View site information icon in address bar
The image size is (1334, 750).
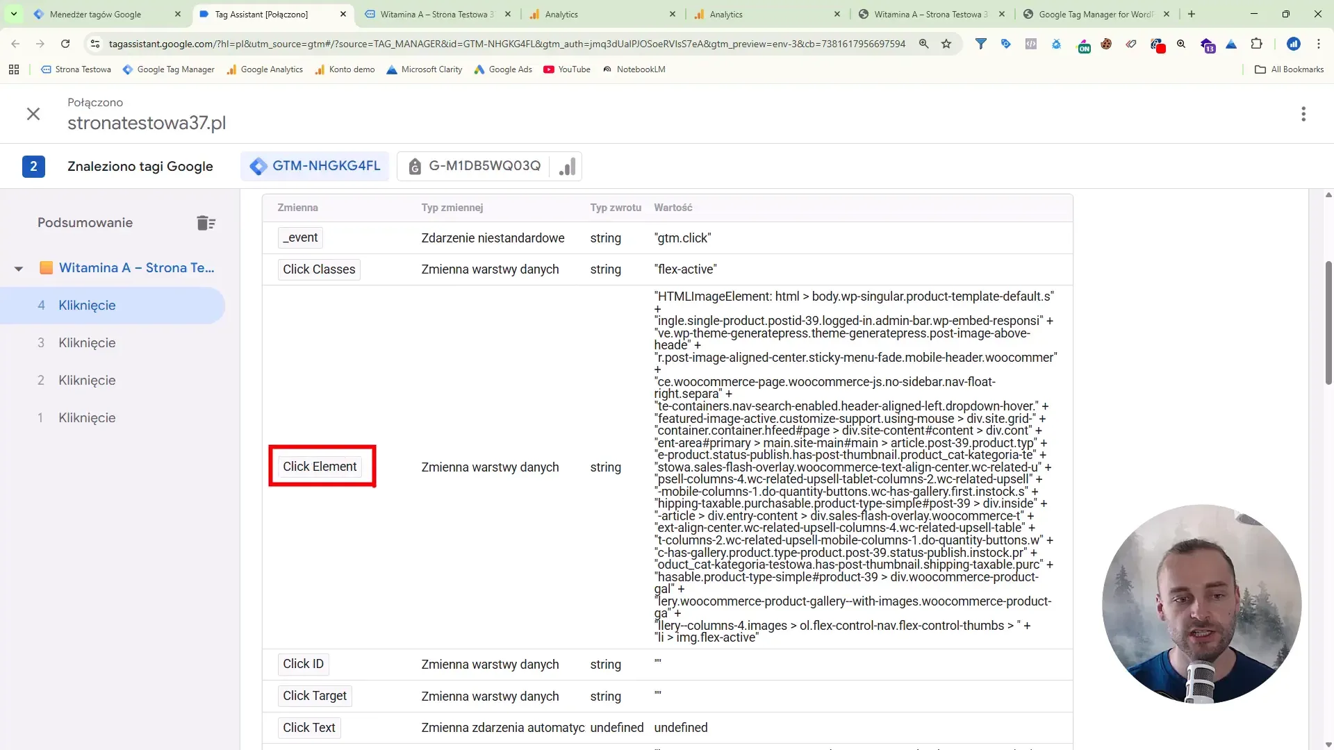(x=95, y=44)
